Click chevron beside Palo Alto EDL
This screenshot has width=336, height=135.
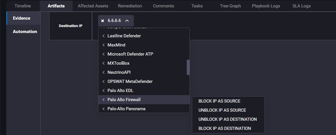104,91
